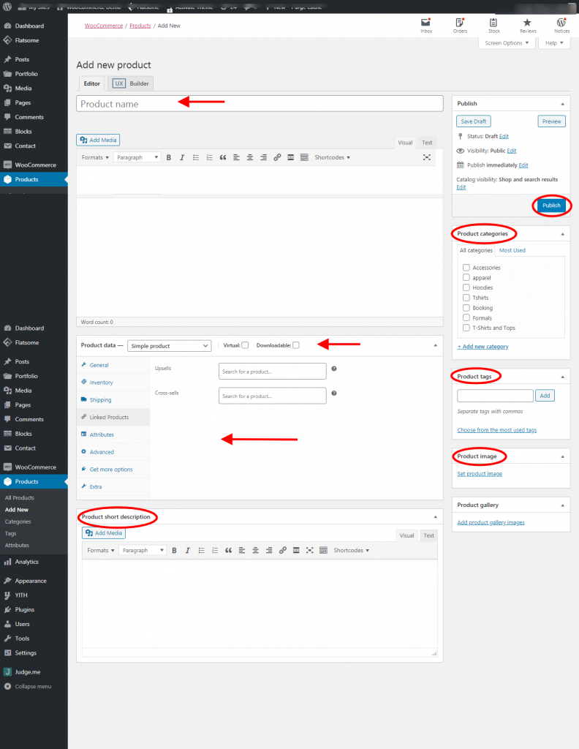579x749 pixels.
Task: Insert numbered list in main description toolbar
Action: (x=209, y=157)
